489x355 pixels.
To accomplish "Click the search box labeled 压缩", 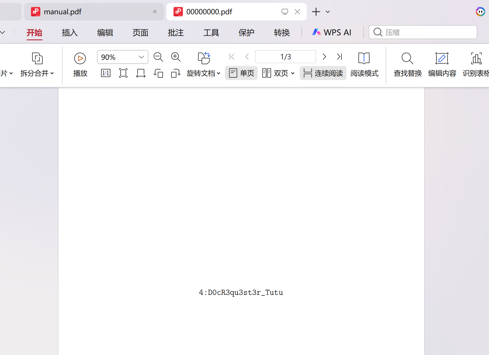I will coord(423,32).
